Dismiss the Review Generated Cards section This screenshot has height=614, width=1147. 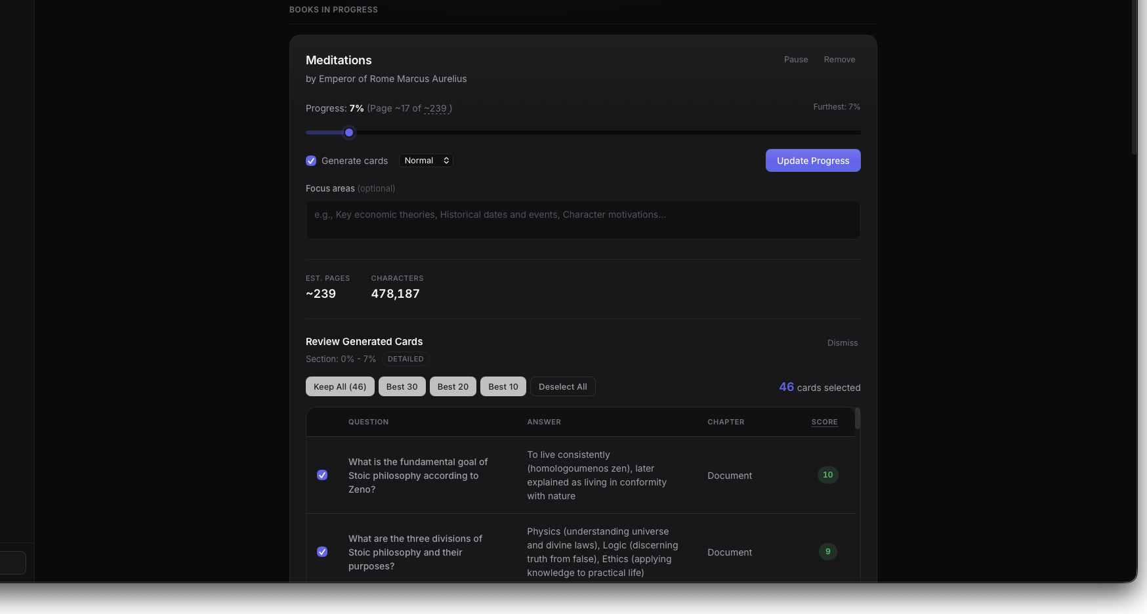(x=842, y=343)
